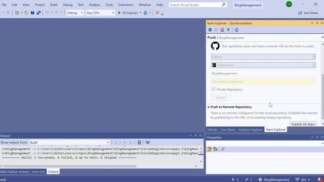Click the GitHub Octocat logo
This screenshot has width=324, height=182.
pyautogui.click(x=215, y=46)
